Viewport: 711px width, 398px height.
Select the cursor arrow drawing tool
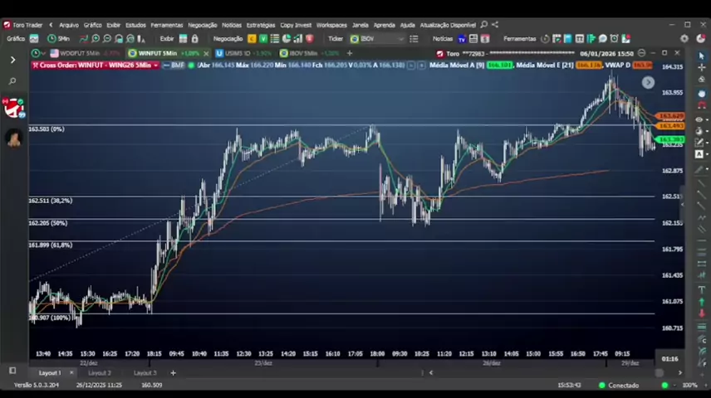pyautogui.click(x=701, y=56)
